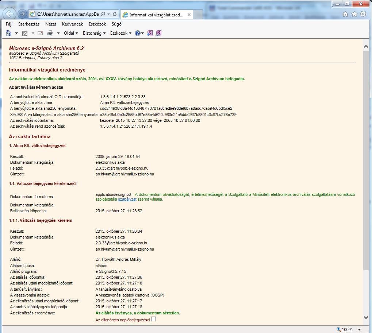
Task: Expand the Help dropdown arrow
Action: point(142,33)
